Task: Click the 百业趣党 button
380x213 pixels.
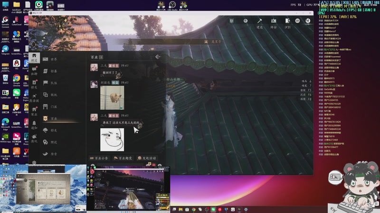Action: [x=123, y=158]
